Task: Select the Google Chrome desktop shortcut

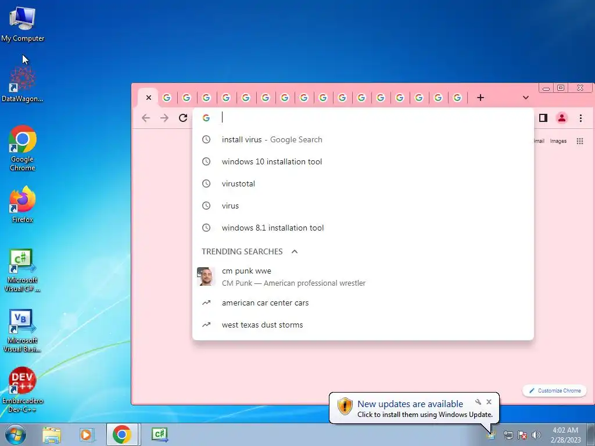Action: (x=23, y=148)
